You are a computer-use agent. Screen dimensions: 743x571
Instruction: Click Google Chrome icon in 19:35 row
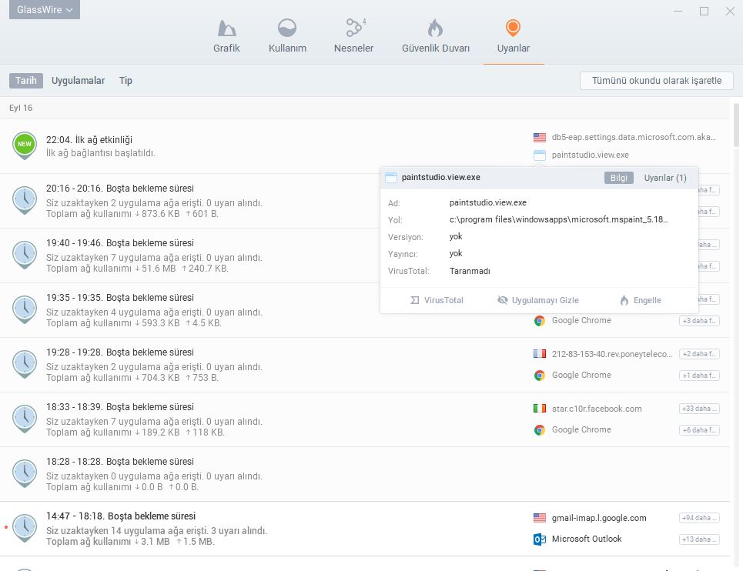pos(539,321)
